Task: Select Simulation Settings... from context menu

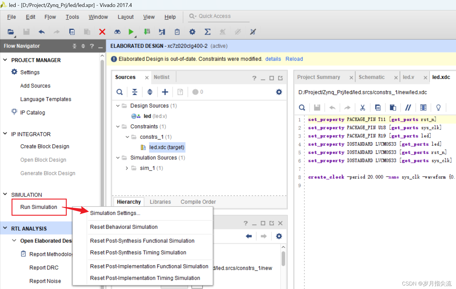Action: point(115,213)
